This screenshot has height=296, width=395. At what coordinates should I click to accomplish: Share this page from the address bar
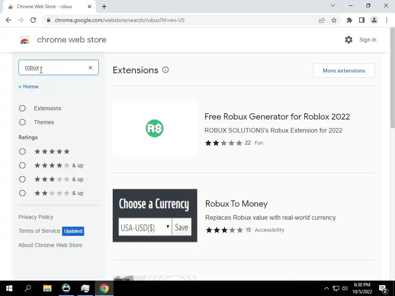click(322, 20)
